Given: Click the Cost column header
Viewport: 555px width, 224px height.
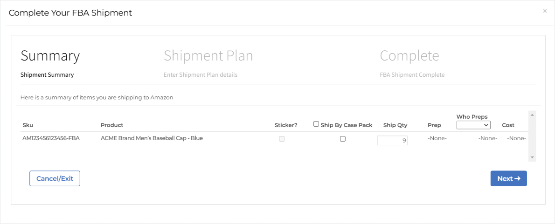Looking at the screenshot, I should point(508,125).
